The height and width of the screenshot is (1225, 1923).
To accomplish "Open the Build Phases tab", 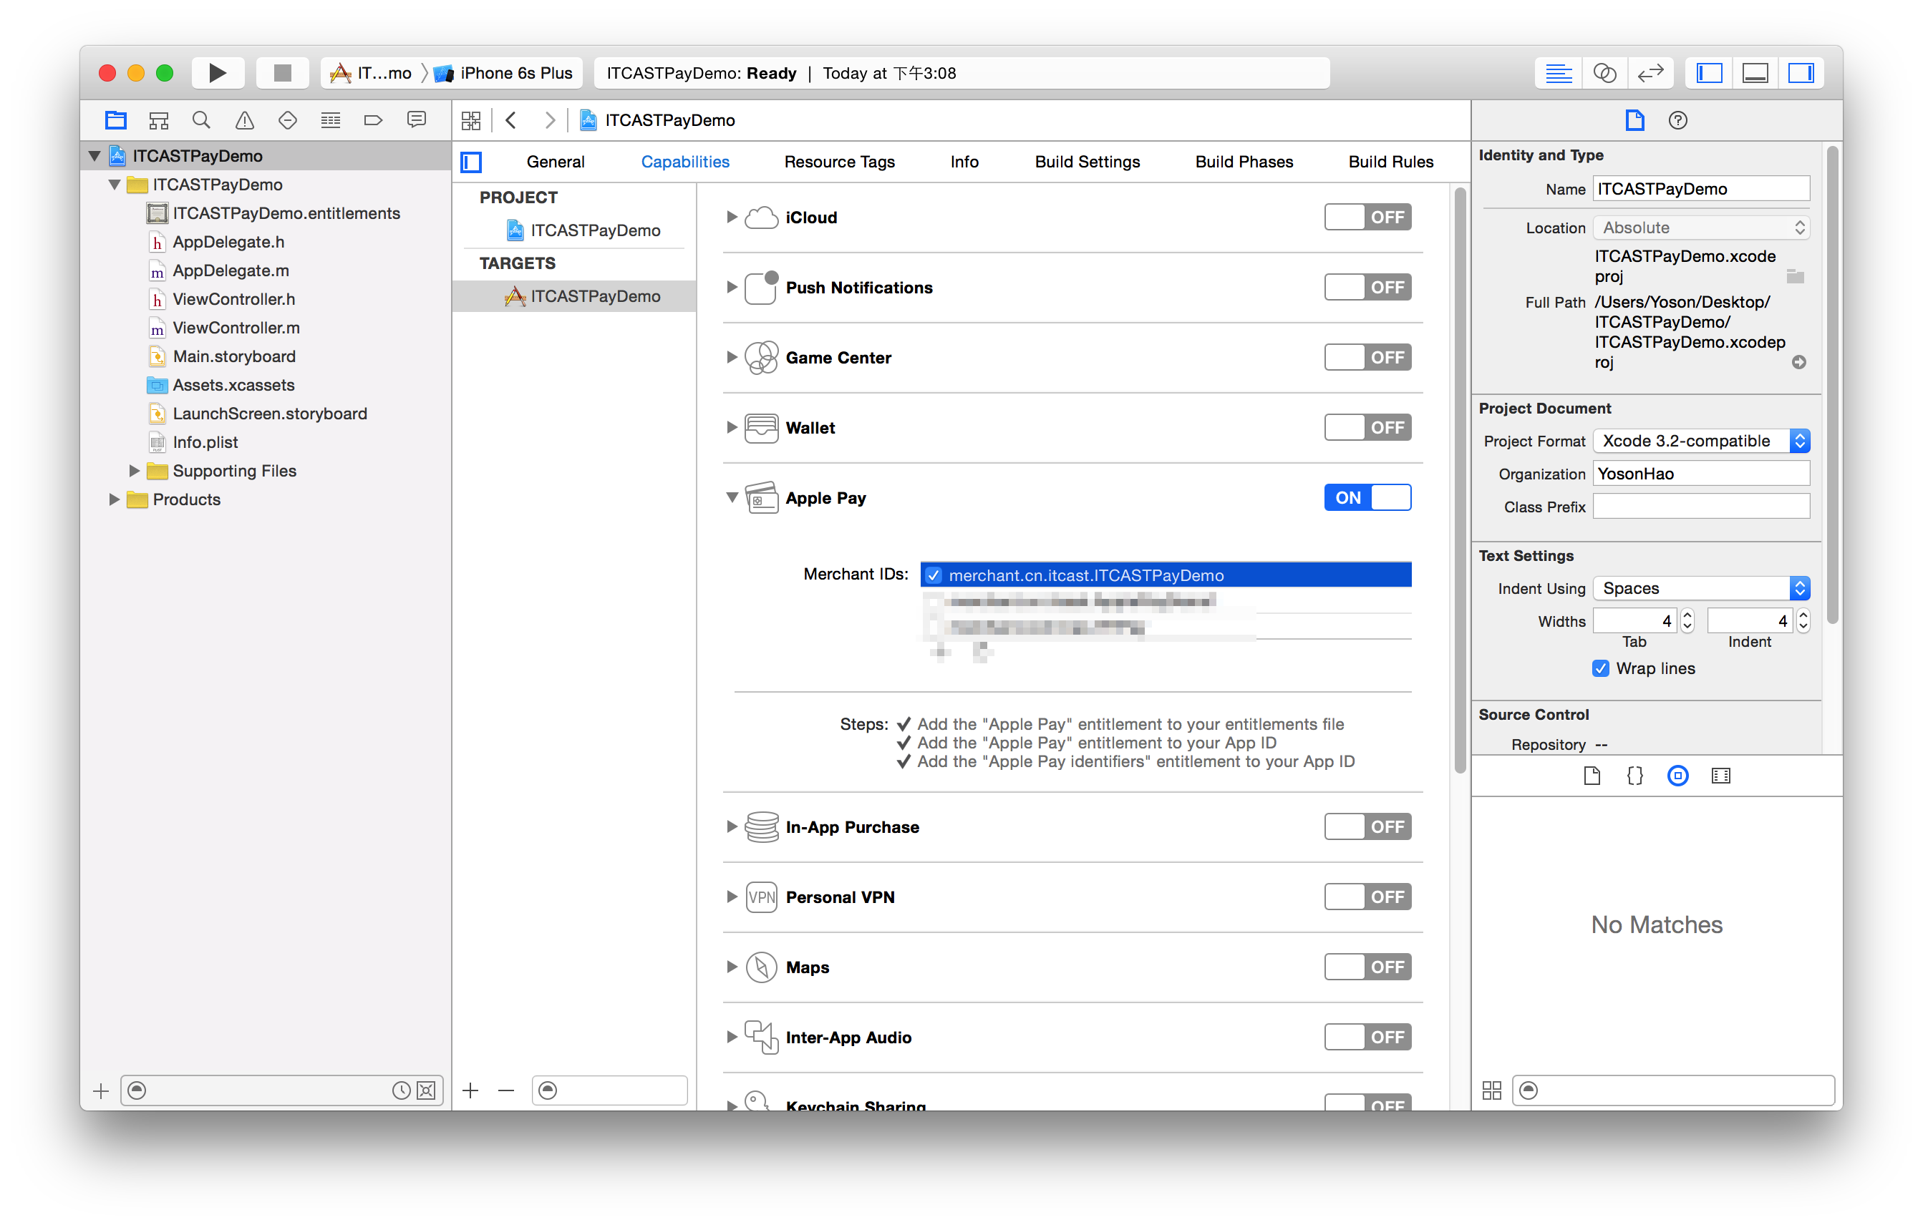I will [x=1244, y=162].
